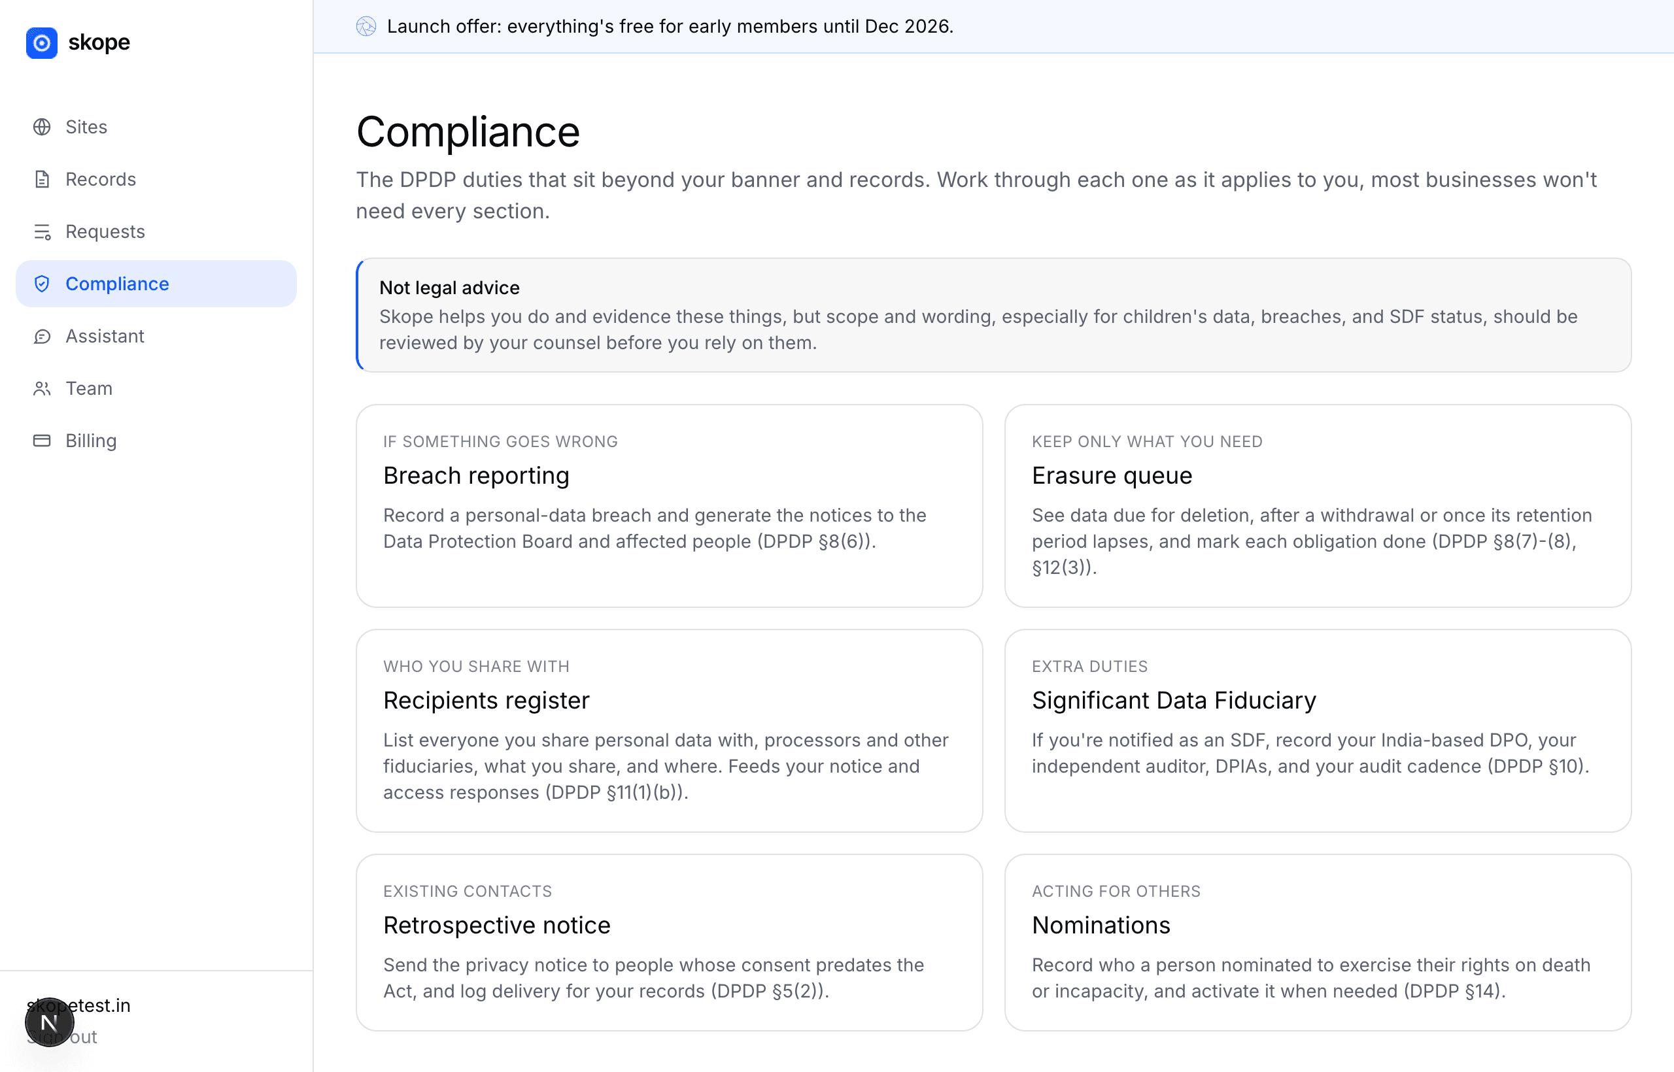Click the 'IF SOMETHING GOES WRONG' label

(501, 441)
